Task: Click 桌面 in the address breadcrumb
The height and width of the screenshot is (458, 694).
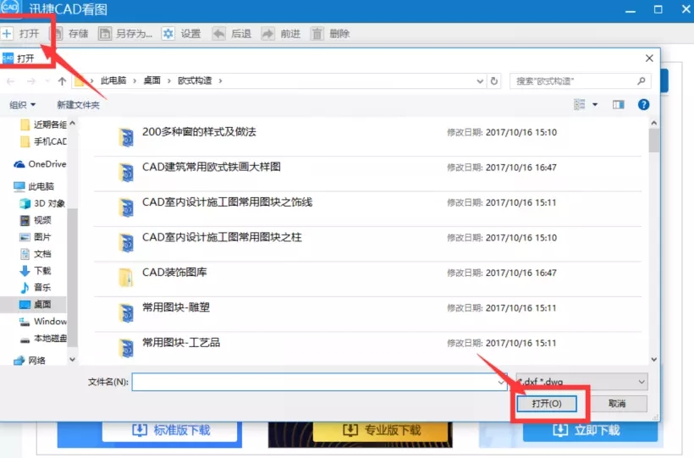Action: coord(152,81)
